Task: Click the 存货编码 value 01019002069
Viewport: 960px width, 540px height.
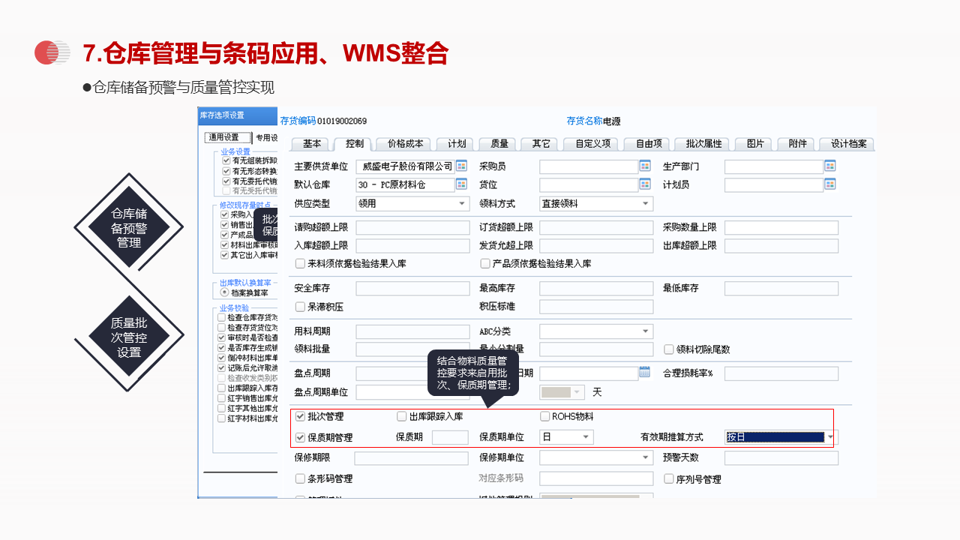Action: 342,121
